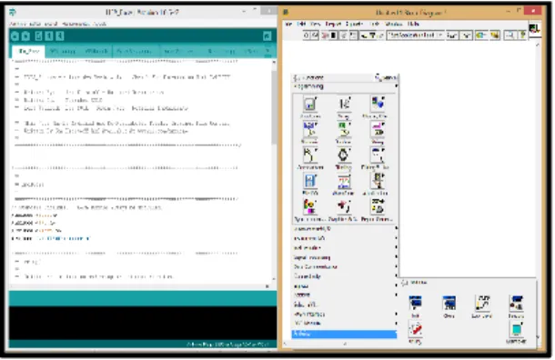555x360 pixels.
Task: Expand the Measurement I/O palette category
Action: (345, 229)
